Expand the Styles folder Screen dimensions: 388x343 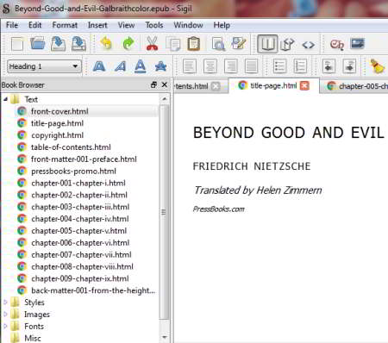[5, 302]
